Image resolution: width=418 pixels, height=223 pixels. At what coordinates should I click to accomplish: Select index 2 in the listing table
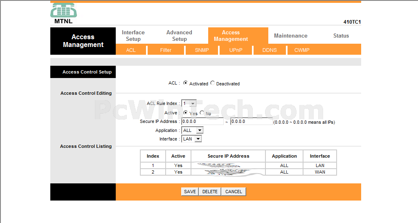pos(153,172)
